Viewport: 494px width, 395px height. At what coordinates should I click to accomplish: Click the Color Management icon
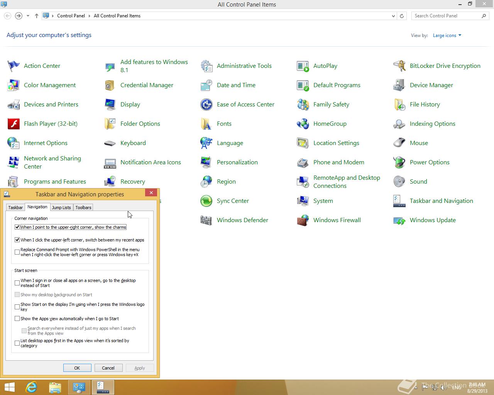click(14, 85)
